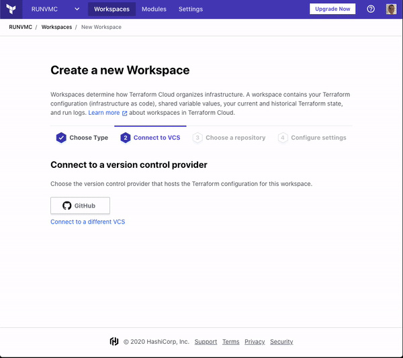Open the Modules navigation tab
This screenshot has width=403, height=358.
pyautogui.click(x=154, y=9)
